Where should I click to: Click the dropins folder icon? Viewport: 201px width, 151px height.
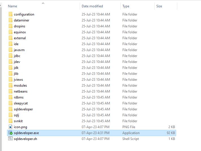tap(10, 26)
